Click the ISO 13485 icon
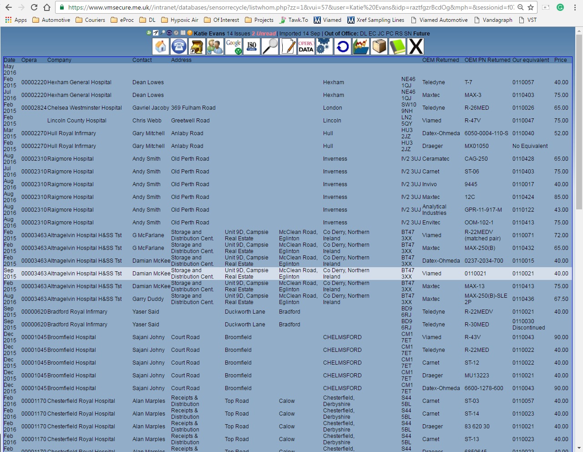583x452 pixels. (252, 46)
